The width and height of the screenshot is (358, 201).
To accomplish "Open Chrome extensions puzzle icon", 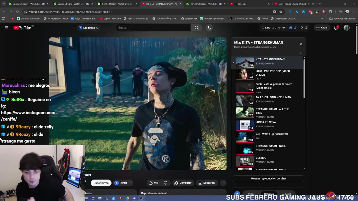I will [331, 12].
